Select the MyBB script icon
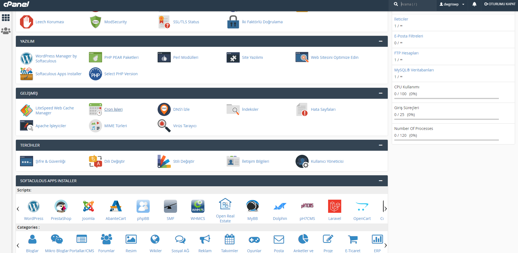The height and width of the screenshot is (253, 518). [253, 207]
